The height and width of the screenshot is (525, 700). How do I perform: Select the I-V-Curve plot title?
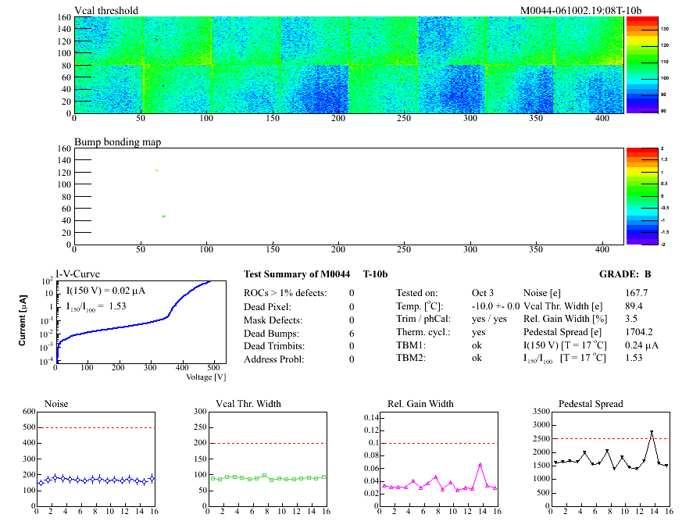[x=76, y=273]
